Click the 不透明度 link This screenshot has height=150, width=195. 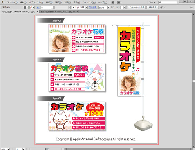click(x=93, y=7)
